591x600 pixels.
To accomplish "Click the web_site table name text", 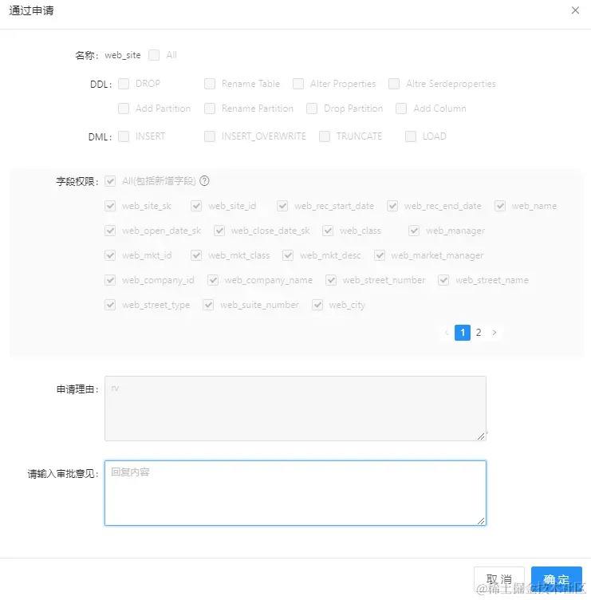I will [x=123, y=55].
